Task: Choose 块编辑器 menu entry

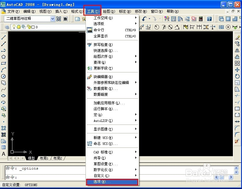Action: [x=112, y=77]
